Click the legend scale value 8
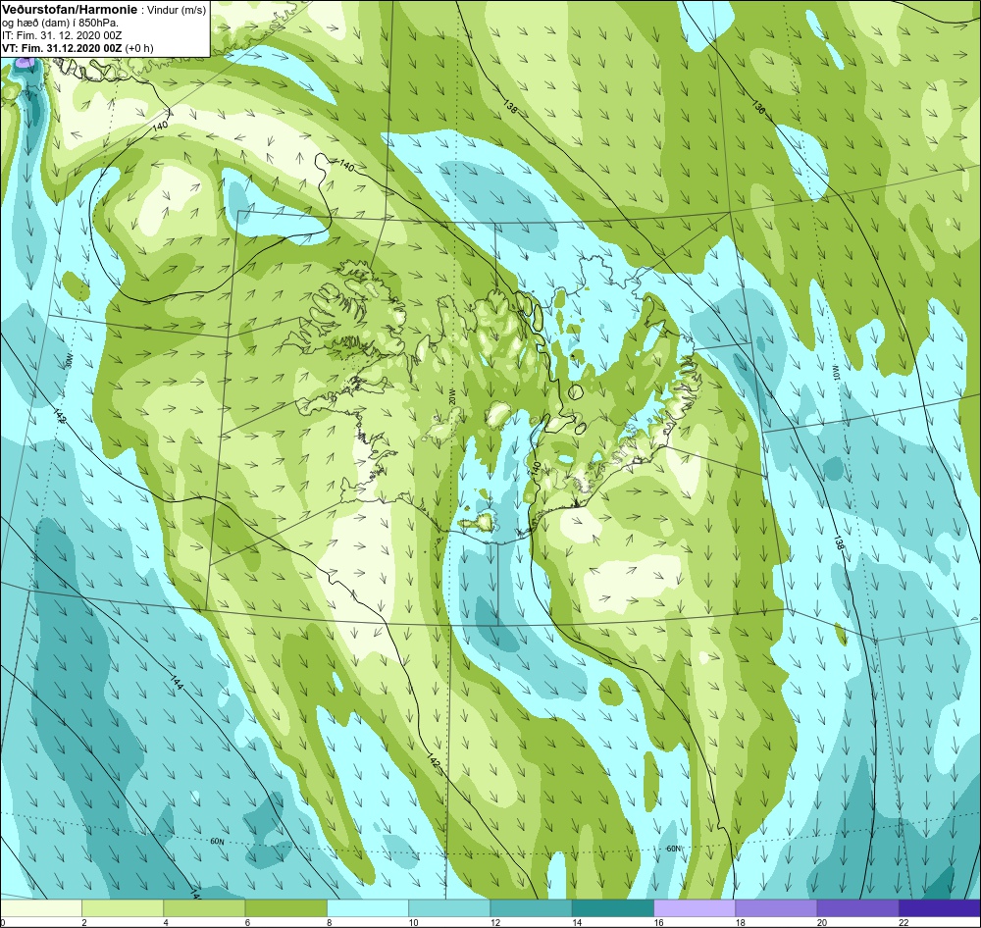The height and width of the screenshot is (928, 981). (329, 922)
